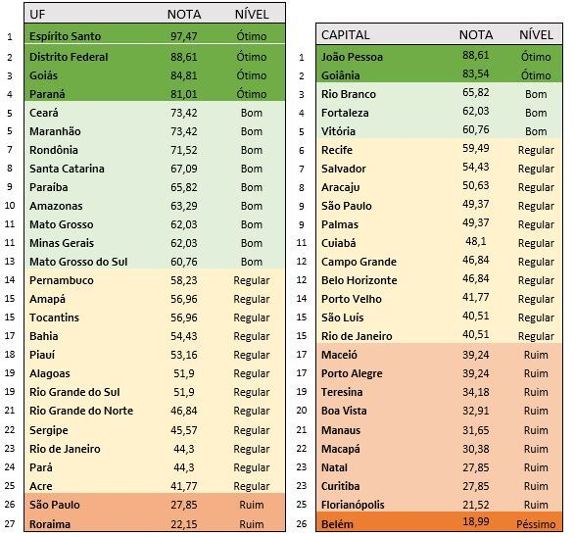Select the Distrito Federal cell
This screenshot has width=574, height=537.
click(x=69, y=57)
